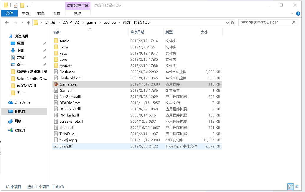This screenshot has width=305, height=192.
Task: Click the shana.dll file icon
Action: pos(56,127)
